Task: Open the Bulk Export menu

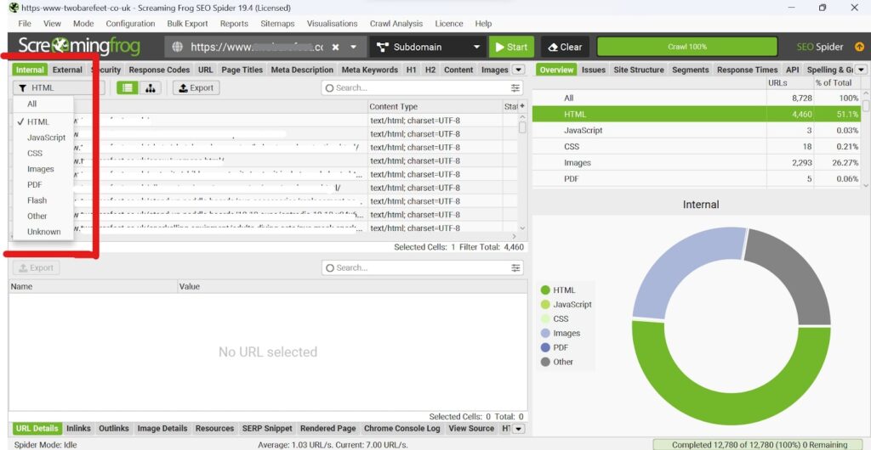Action: (x=187, y=24)
